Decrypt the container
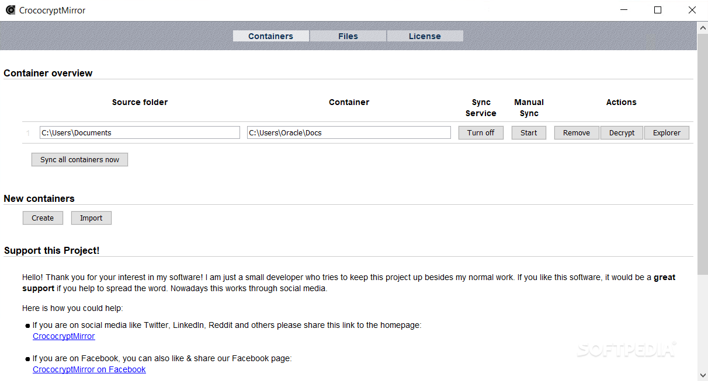 pyautogui.click(x=622, y=132)
